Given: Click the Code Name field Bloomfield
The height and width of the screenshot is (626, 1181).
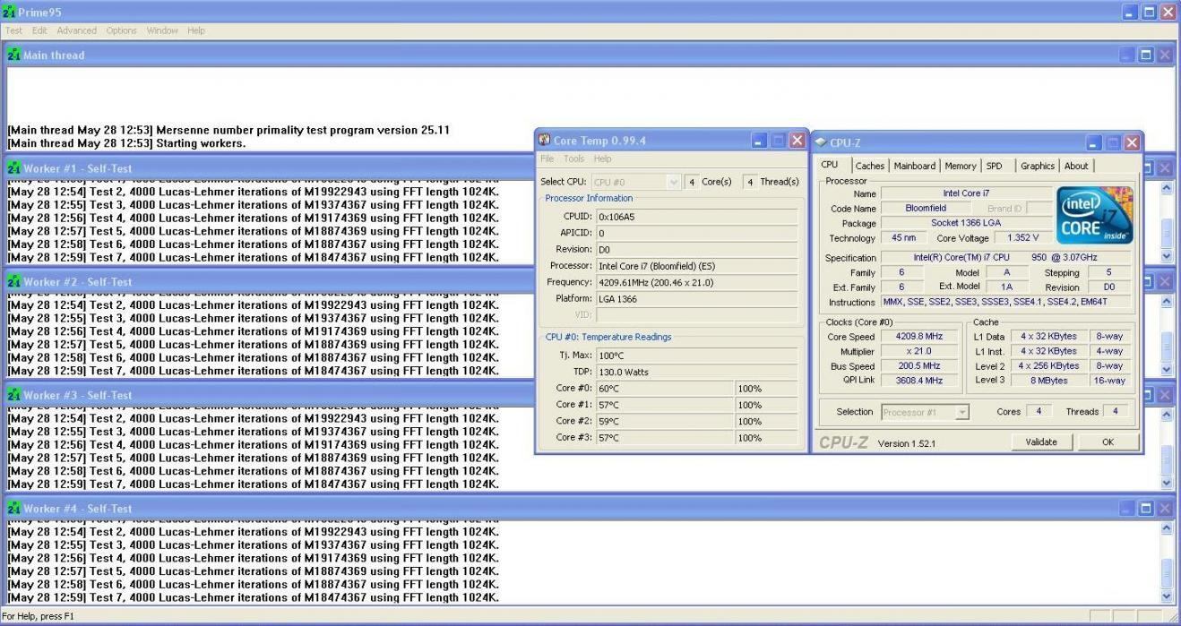Looking at the screenshot, I should 926,208.
